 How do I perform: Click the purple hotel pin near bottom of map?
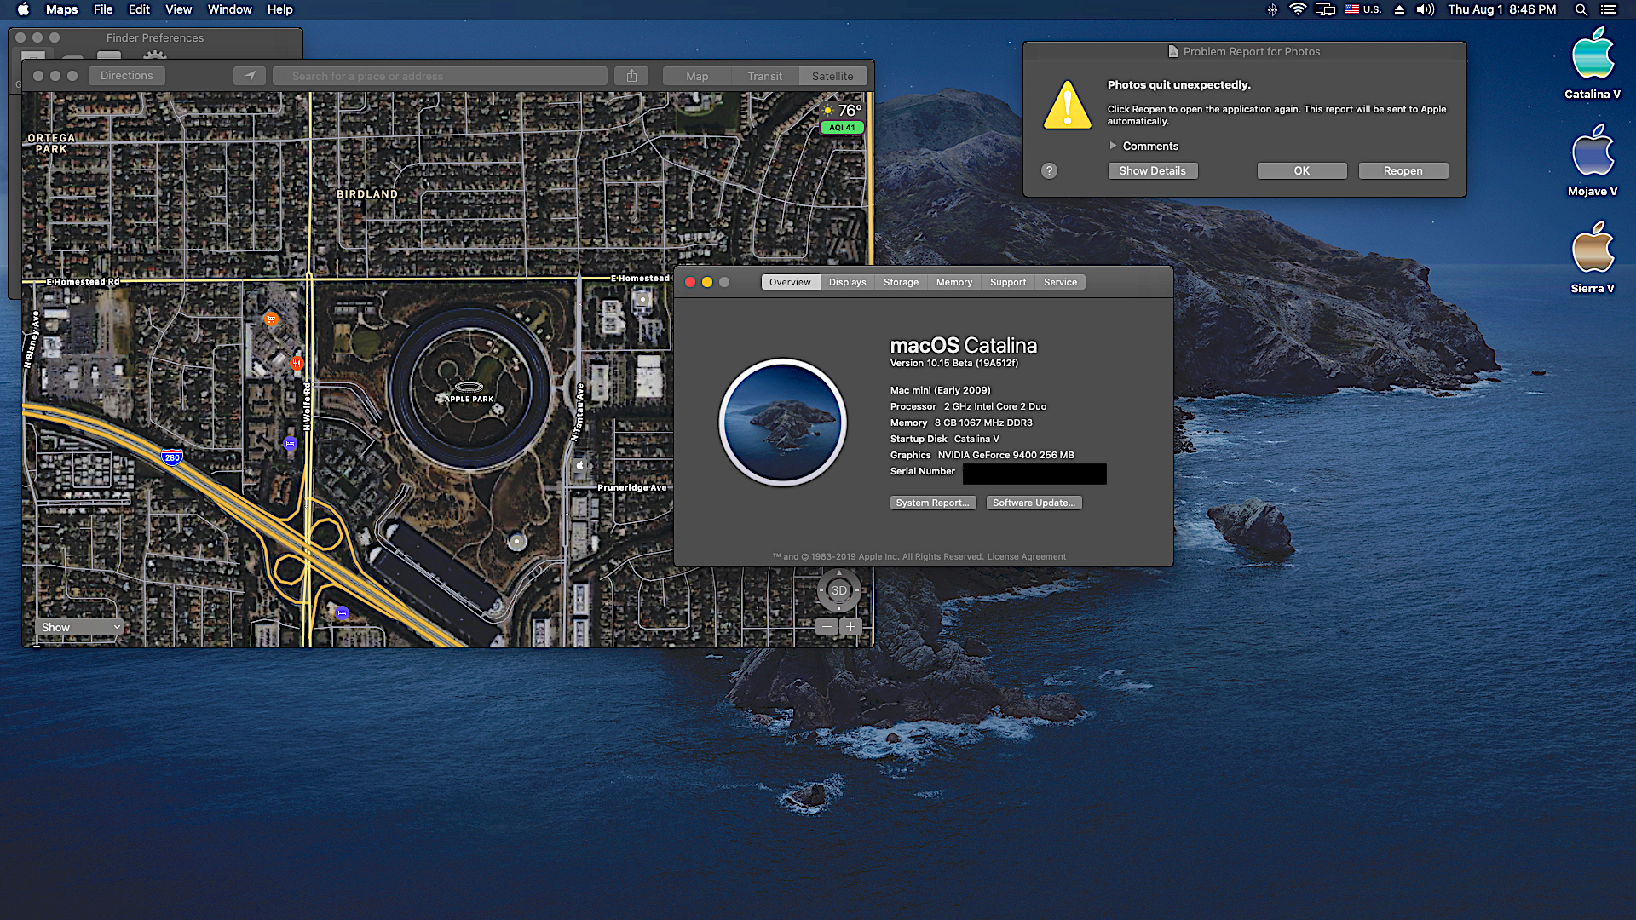(342, 612)
